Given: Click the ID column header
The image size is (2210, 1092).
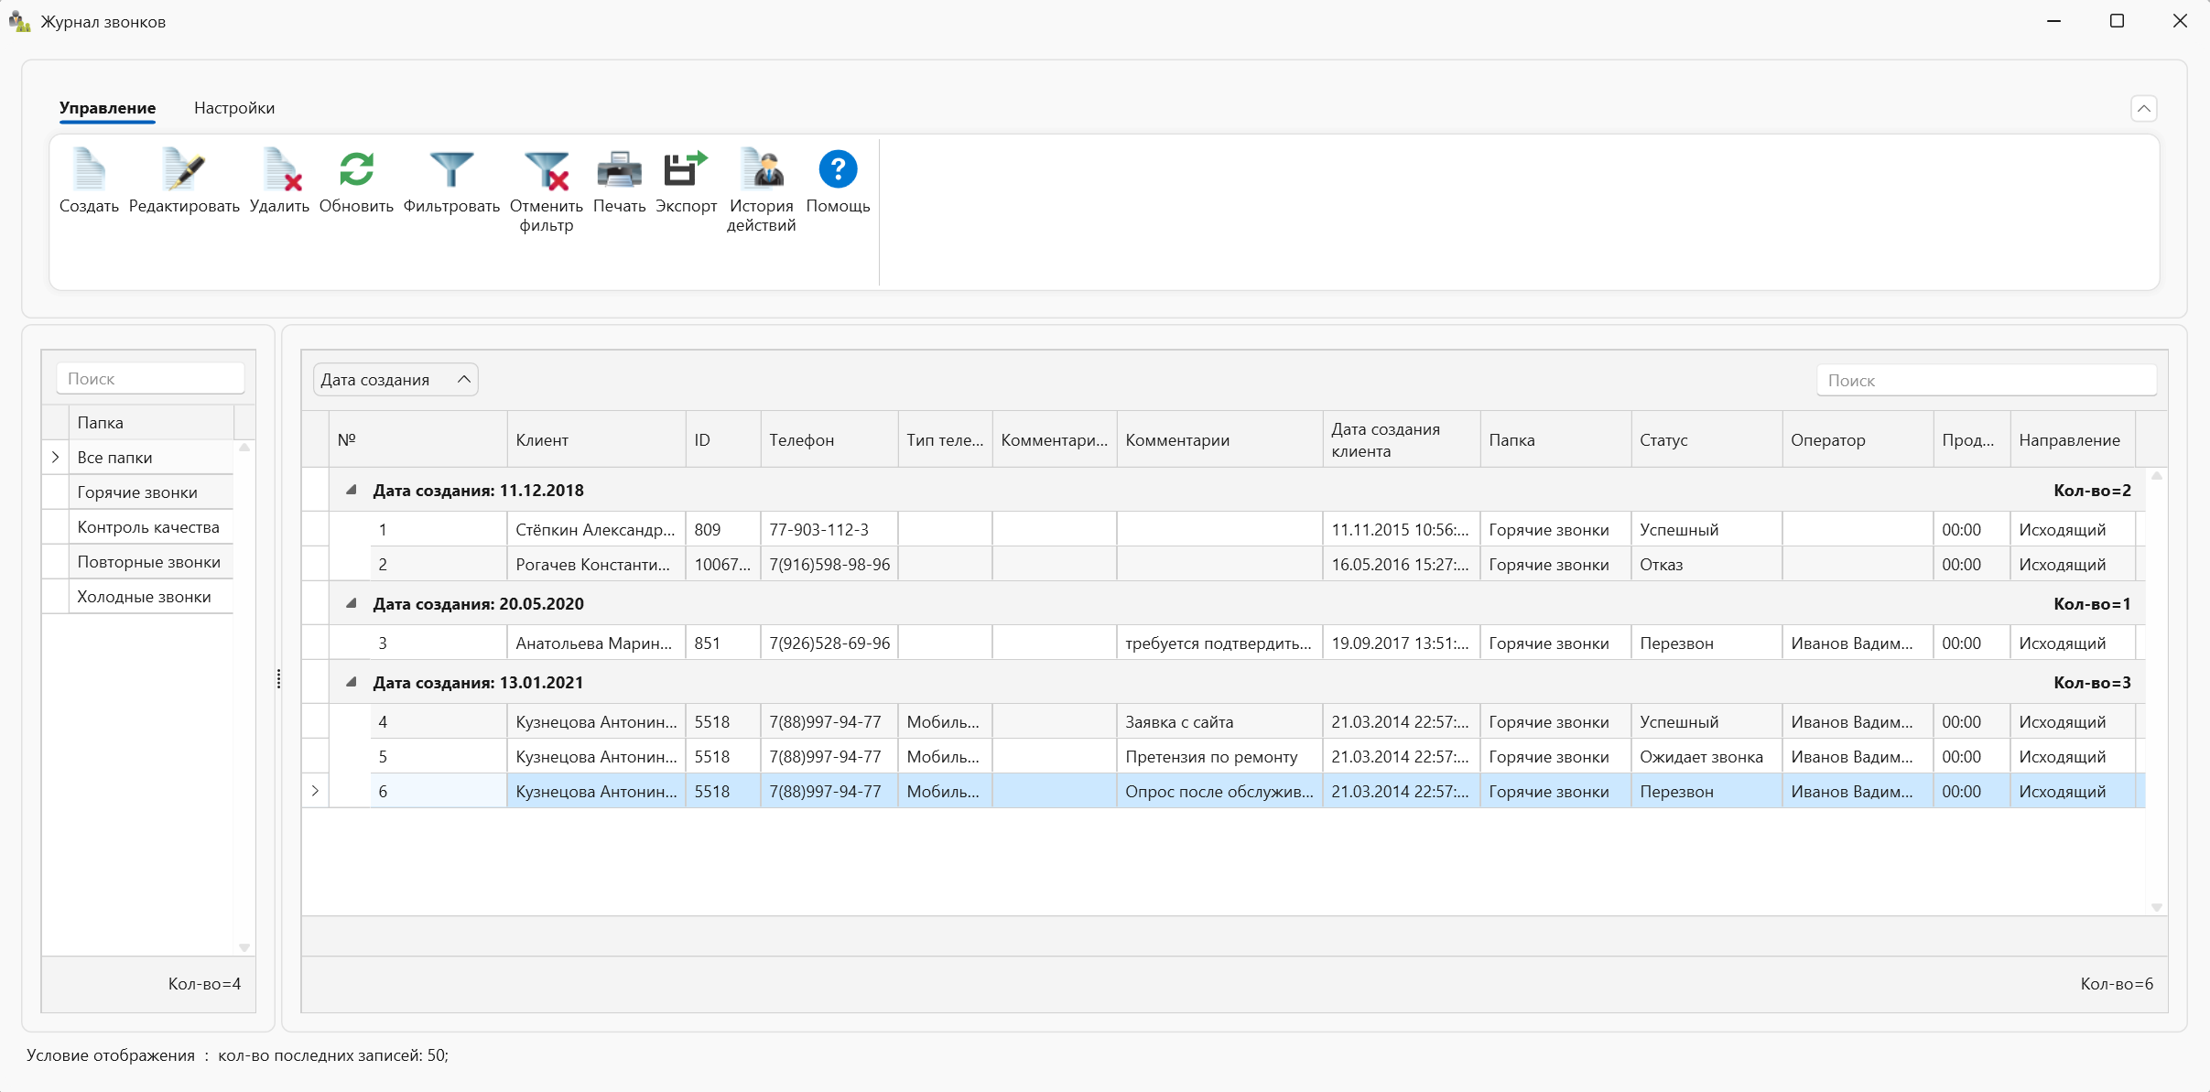Looking at the screenshot, I should pos(723,439).
